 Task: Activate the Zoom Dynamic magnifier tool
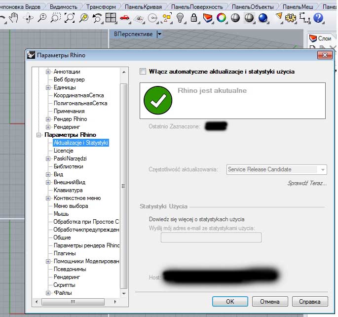click(42, 18)
